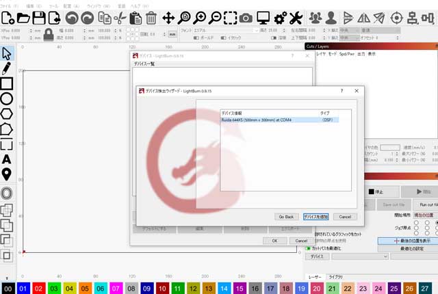This screenshot has width=438, height=294.
Task: Select the Rectangle tool
Action: (6, 83)
